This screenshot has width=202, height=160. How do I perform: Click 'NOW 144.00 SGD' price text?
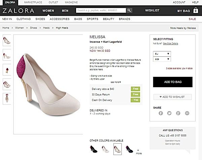(100, 51)
